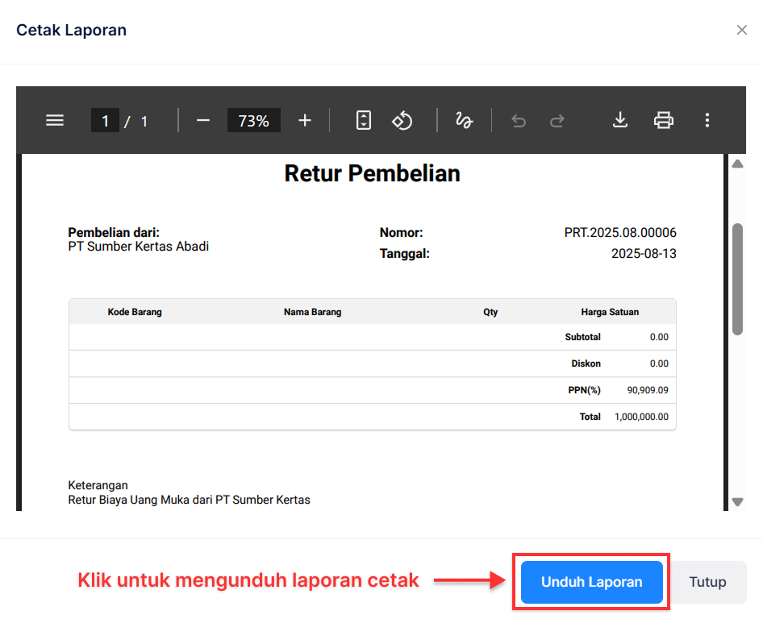This screenshot has width=763, height=619.
Task: Activate the draw annotation tool
Action: click(464, 120)
